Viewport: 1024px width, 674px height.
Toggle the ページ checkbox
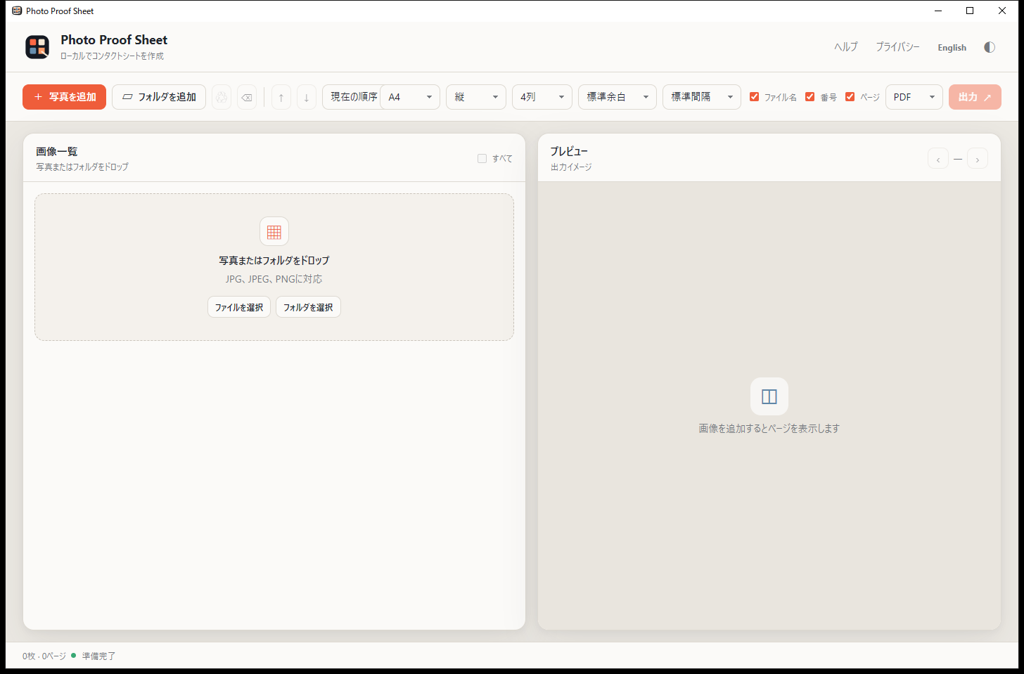coord(850,97)
